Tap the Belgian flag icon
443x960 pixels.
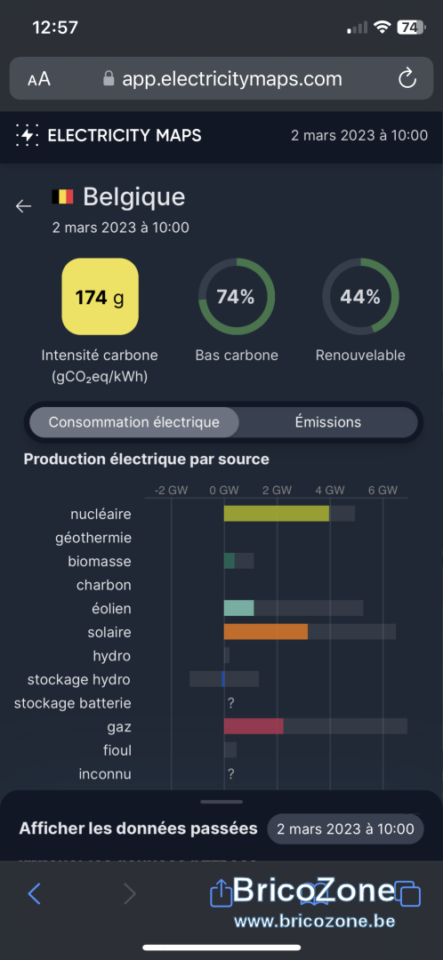pos(62,196)
